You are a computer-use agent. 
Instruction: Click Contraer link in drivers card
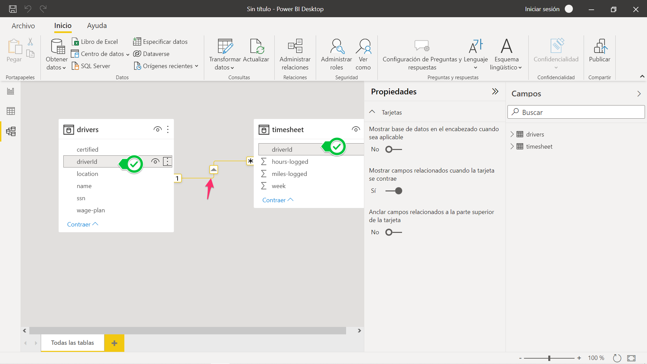(83, 224)
